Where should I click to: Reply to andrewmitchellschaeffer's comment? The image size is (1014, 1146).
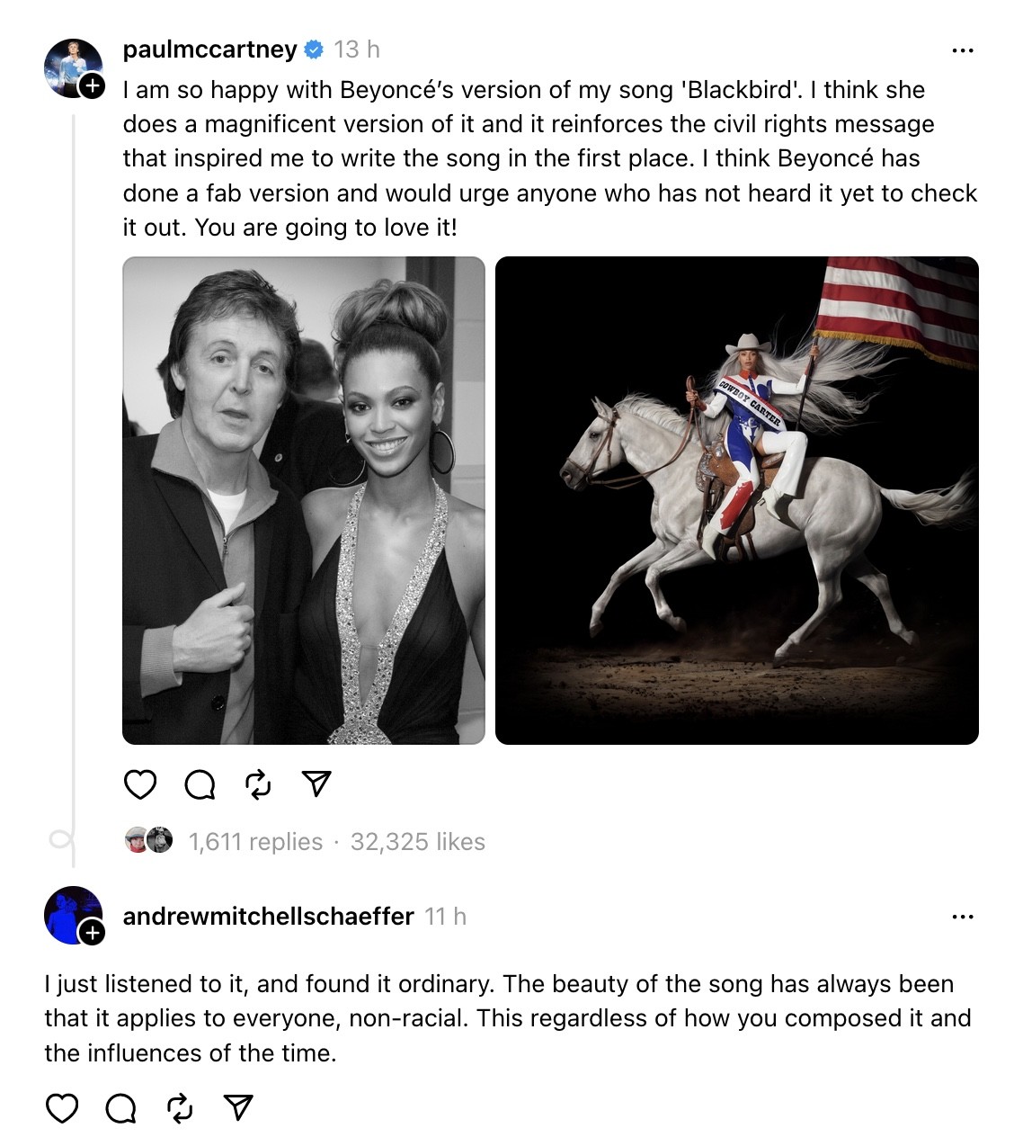click(x=121, y=1108)
